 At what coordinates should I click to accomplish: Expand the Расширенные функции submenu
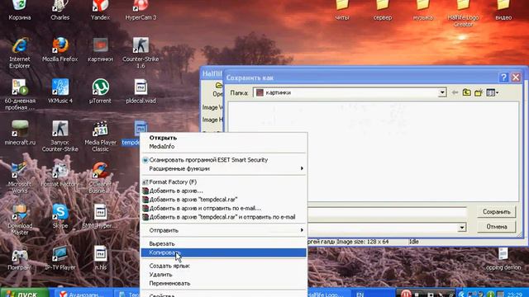click(224, 168)
